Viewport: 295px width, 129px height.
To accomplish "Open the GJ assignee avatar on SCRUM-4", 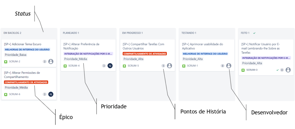I will click(x=110, y=66).
